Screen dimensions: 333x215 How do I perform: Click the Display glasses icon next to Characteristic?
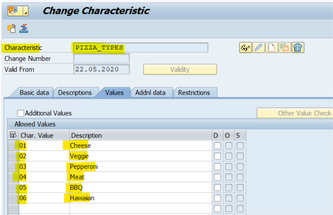pyautogui.click(x=246, y=48)
